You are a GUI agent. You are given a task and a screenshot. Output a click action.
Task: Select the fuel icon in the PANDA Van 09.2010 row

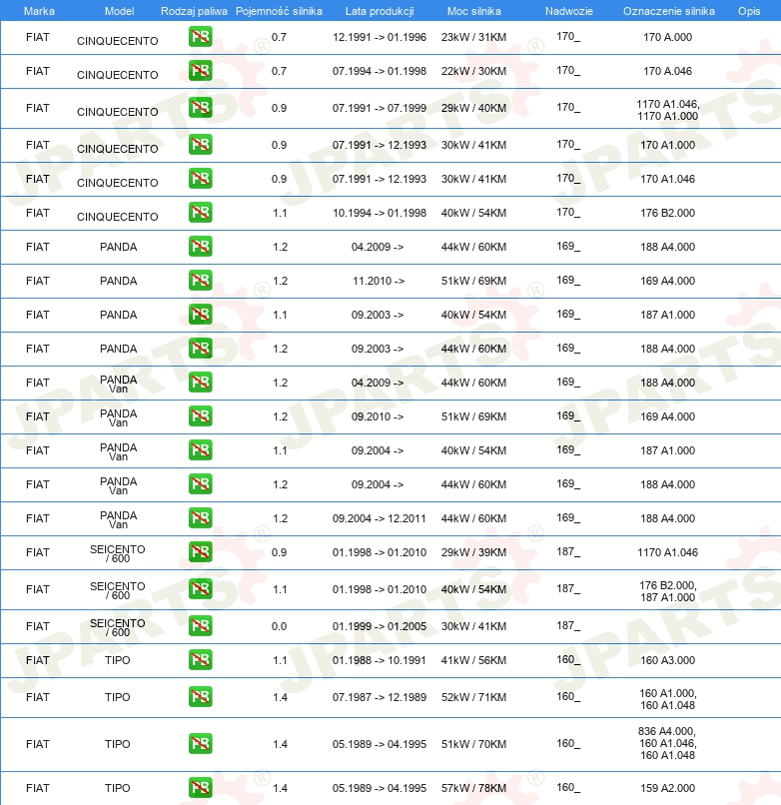point(201,415)
